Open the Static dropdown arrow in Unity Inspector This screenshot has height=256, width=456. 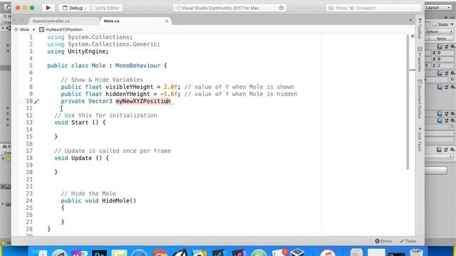452,25
